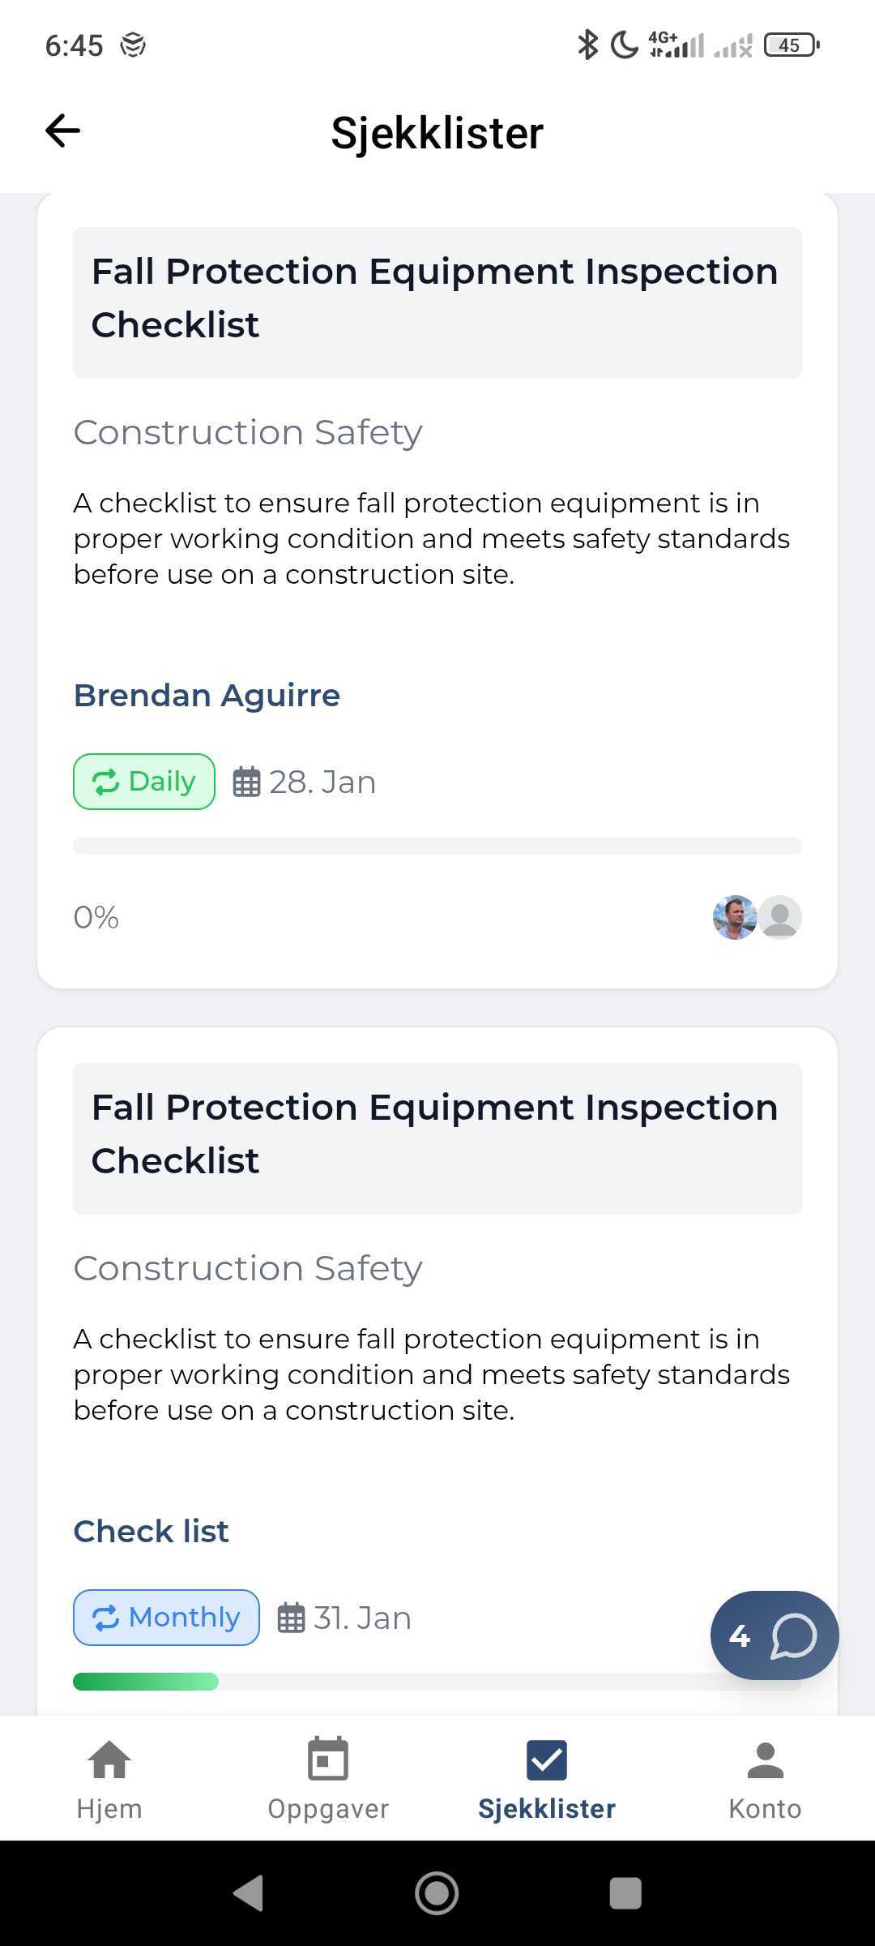
Task: Tap the calendar icon next to 28. Jan
Action: pyautogui.click(x=248, y=781)
